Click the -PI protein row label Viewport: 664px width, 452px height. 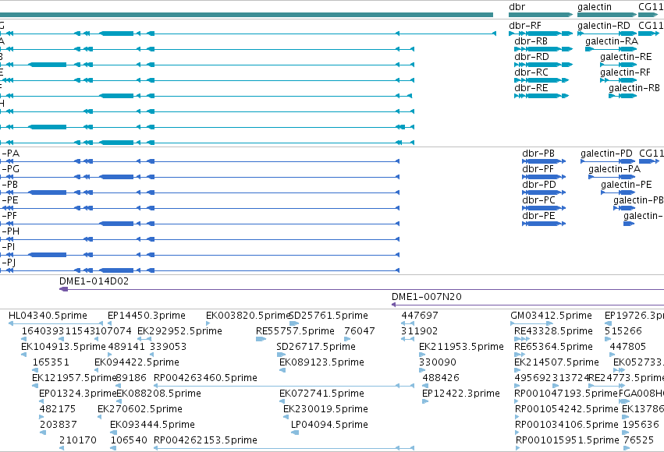coord(8,247)
